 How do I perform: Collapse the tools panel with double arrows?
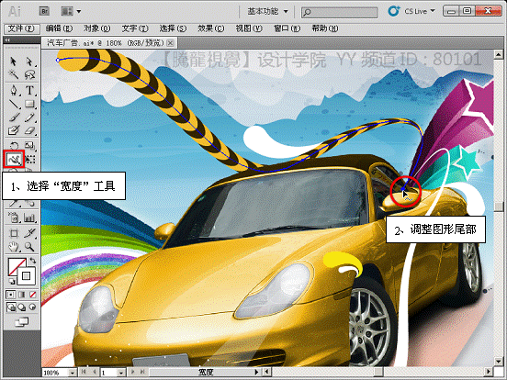tap(7, 40)
